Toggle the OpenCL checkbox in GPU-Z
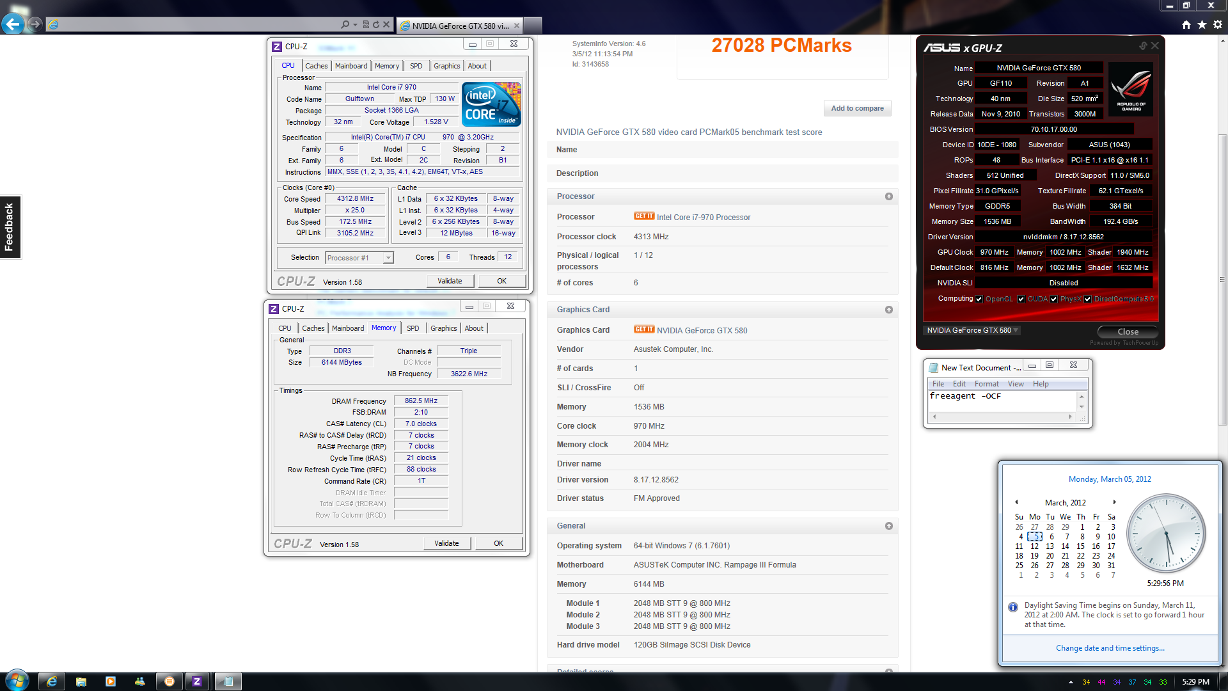This screenshot has height=691, width=1228. 979,299
